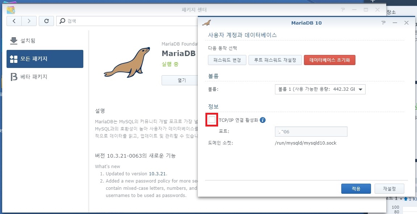Open the 설치됨 installed packages section
Viewport: 417px width, 214px height.
45,40
